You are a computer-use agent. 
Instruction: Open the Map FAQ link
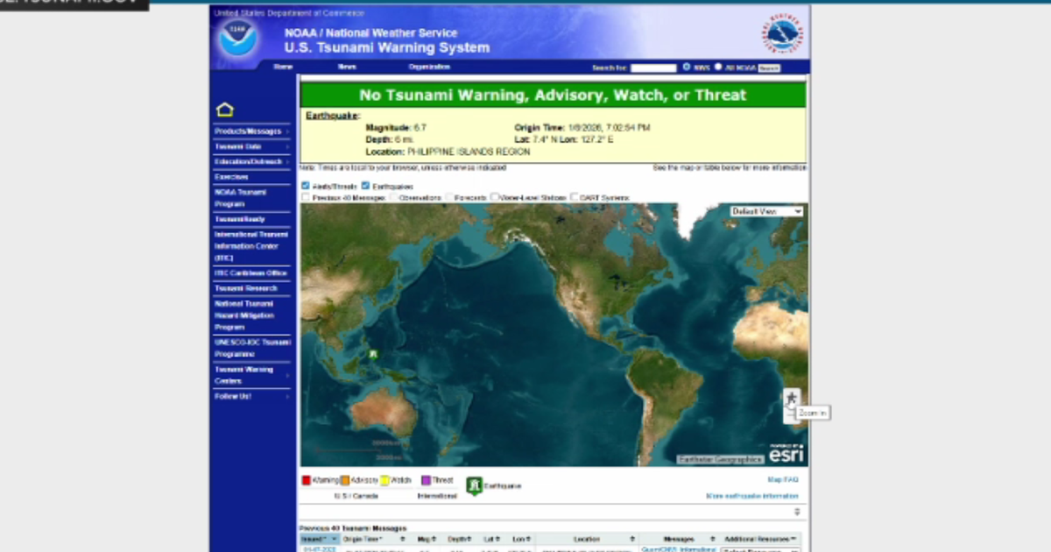(x=782, y=479)
